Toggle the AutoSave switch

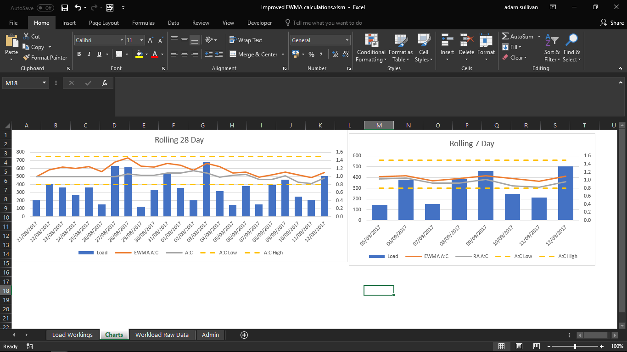(45, 8)
